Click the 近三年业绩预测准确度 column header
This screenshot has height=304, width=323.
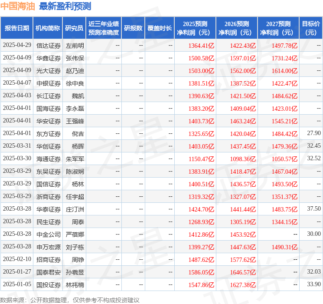tap(104, 28)
